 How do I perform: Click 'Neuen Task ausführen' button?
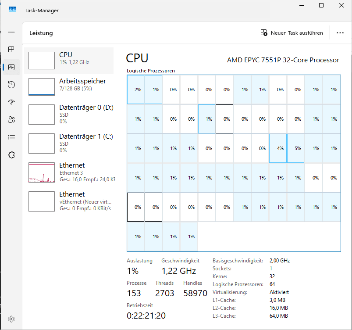pos(292,33)
